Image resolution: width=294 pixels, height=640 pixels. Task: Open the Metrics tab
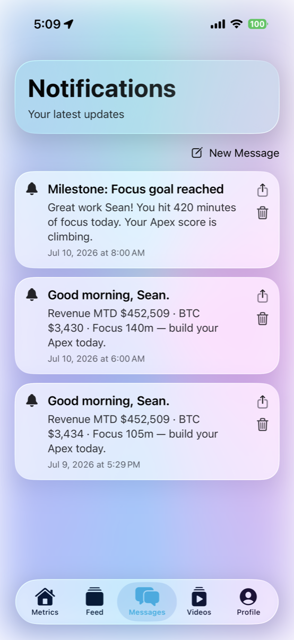point(45,602)
